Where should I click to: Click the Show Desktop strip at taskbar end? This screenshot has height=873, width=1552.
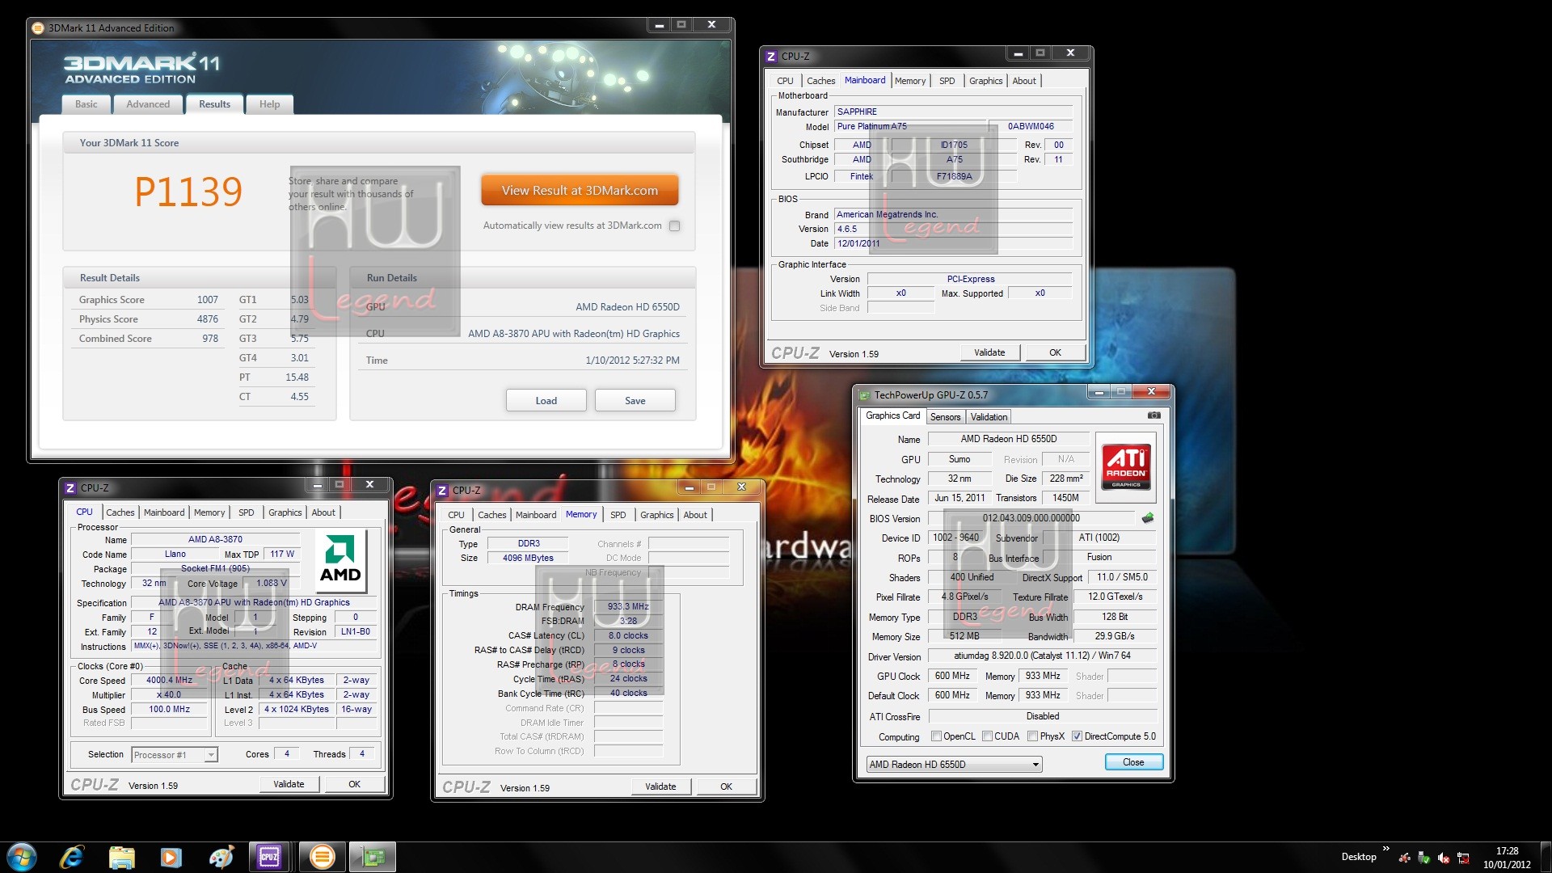[x=1546, y=857]
